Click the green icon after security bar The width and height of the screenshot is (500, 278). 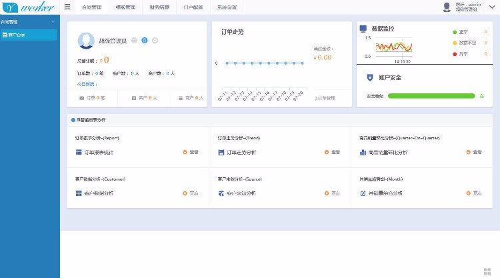point(482,96)
